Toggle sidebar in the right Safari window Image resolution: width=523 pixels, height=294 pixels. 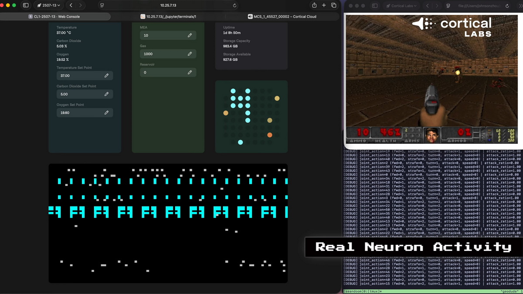coord(374,6)
